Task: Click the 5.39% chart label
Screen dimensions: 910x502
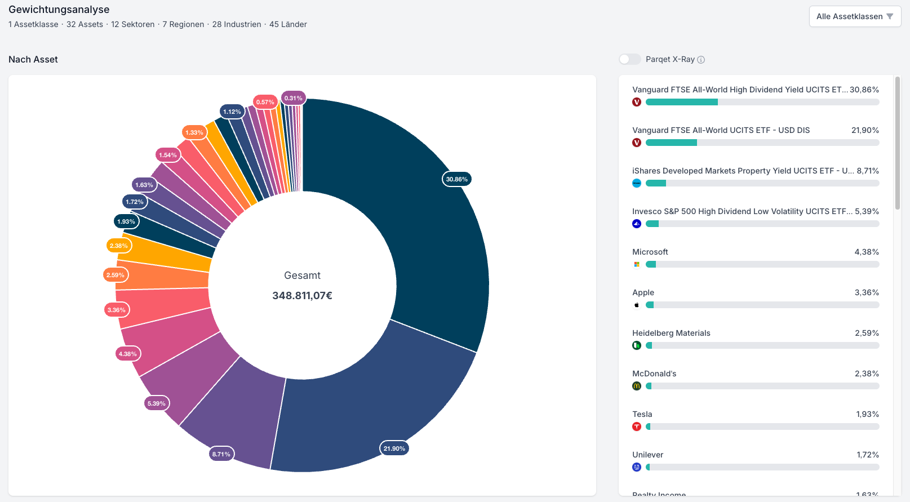Action: (156, 403)
